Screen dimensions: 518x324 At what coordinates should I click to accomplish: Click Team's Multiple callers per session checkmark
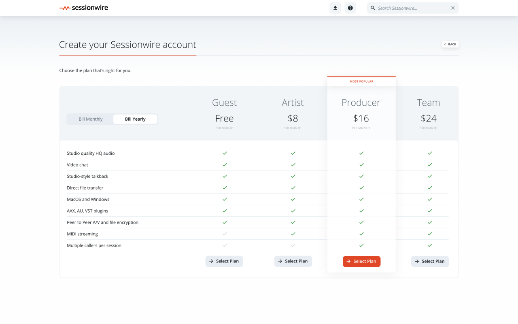pos(430,245)
